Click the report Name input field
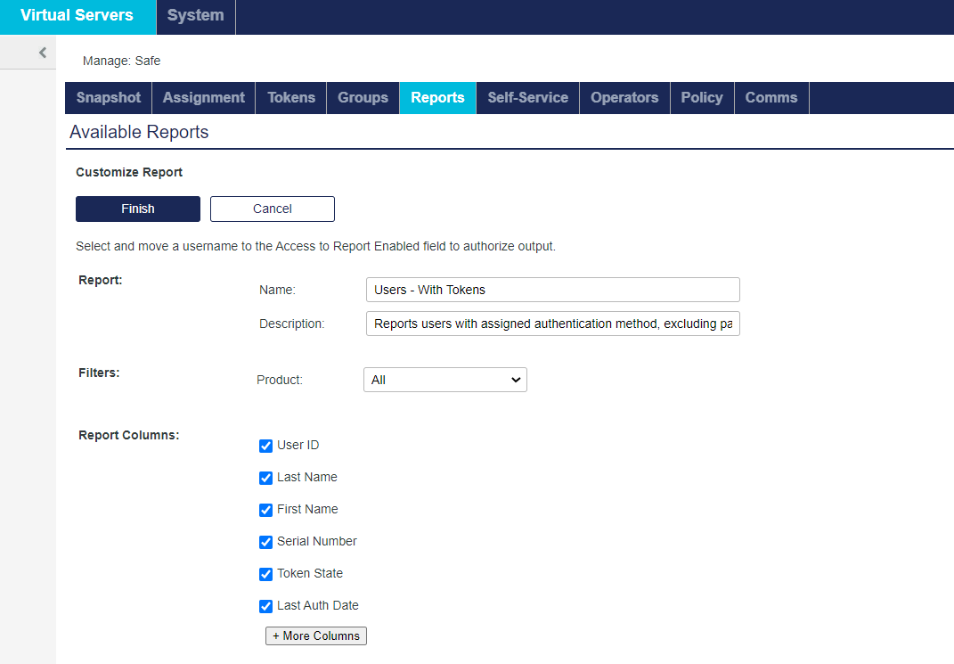The width and height of the screenshot is (954, 664). pos(552,290)
